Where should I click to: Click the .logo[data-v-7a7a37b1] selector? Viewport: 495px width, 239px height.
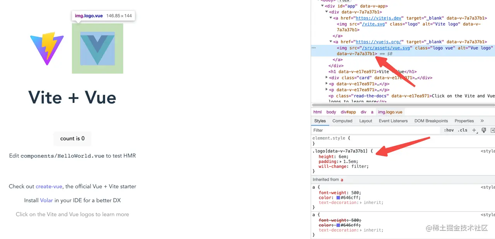coord(340,151)
